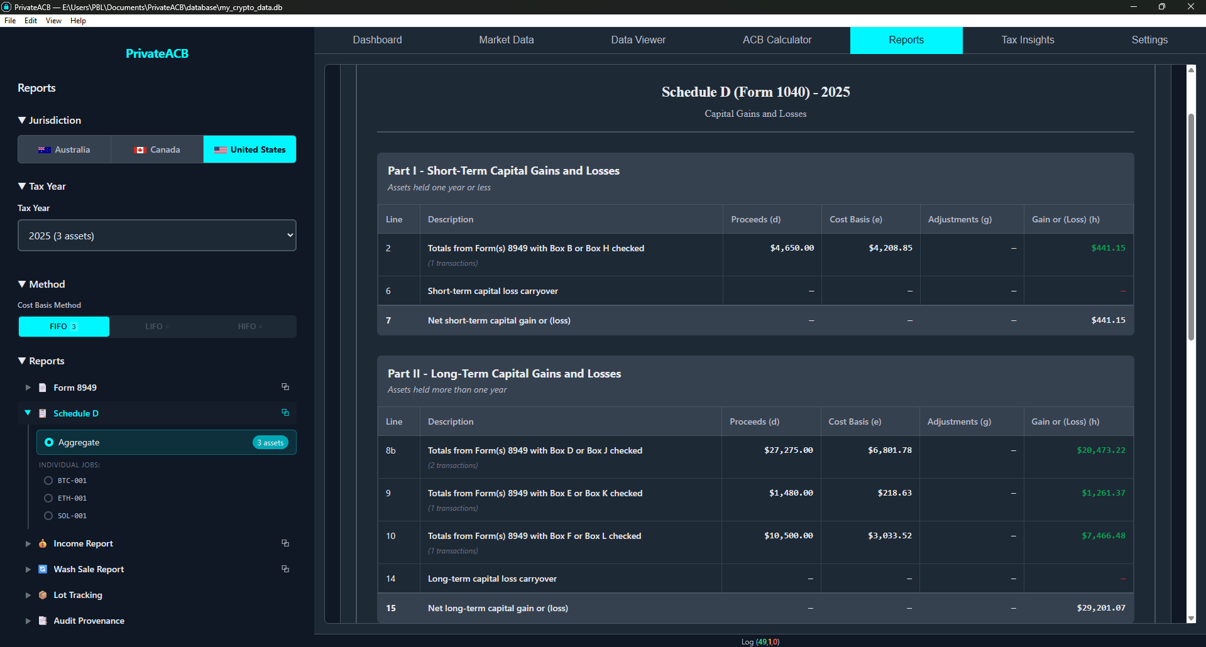Viewport: 1206px width, 647px height.
Task: Click the Form 8949 document icon
Action: pos(43,388)
